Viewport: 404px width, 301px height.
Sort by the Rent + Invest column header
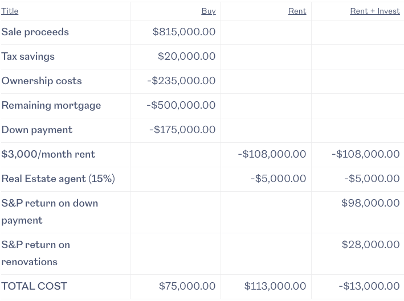tap(375, 11)
